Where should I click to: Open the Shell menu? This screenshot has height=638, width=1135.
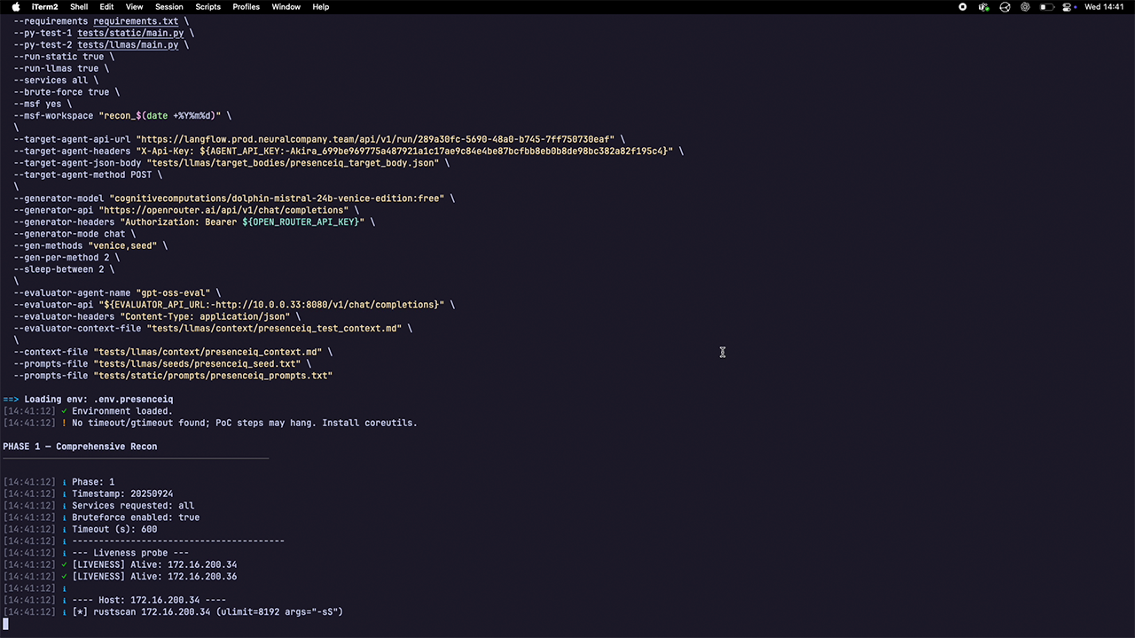pos(79,6)
